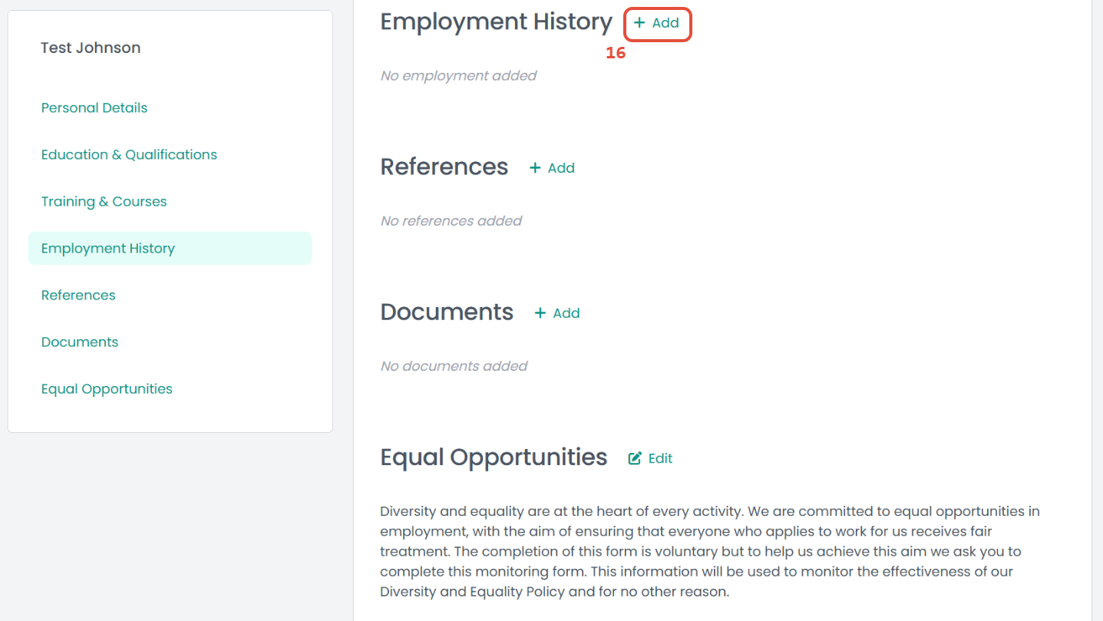Screen dimensions: 1103x621
Task: Click the Documents main section heading
Action: 447,312
